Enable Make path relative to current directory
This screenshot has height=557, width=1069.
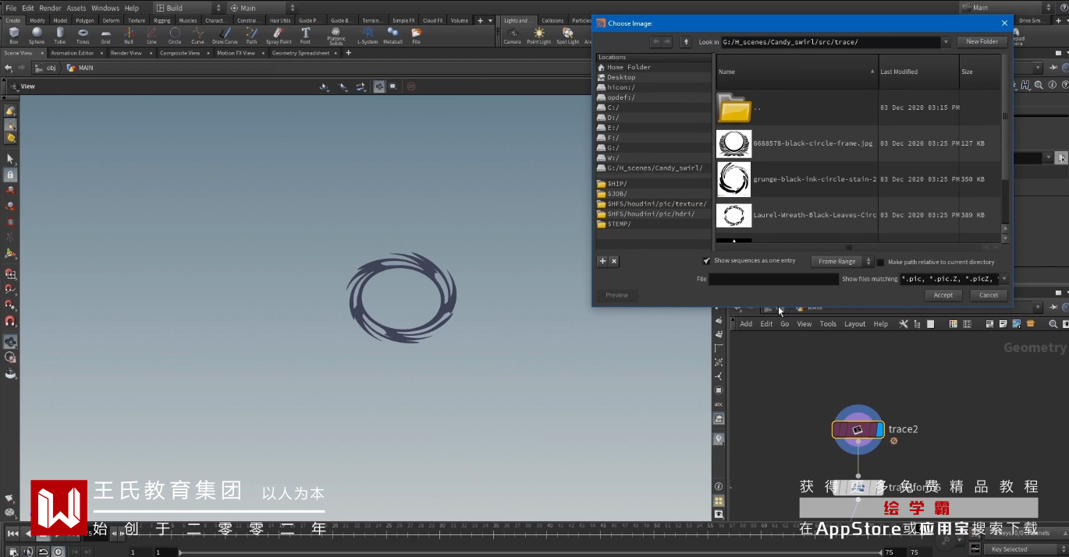[881, 263]
